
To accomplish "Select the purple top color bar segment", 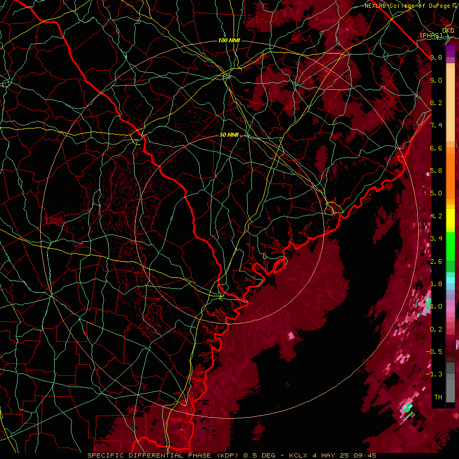I will (450, 51).
